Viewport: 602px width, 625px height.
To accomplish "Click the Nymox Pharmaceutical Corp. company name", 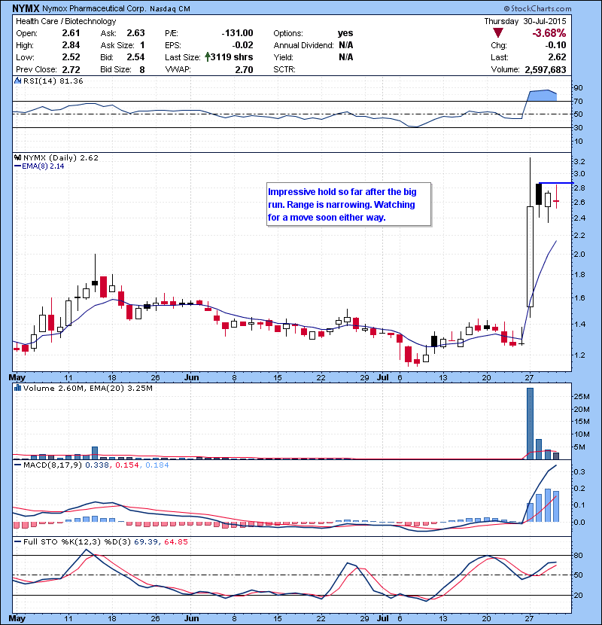I will (94, 9).
